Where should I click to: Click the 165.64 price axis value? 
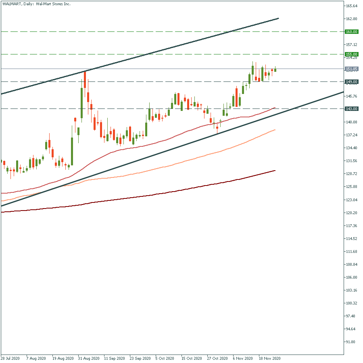(x=352, y=6)
